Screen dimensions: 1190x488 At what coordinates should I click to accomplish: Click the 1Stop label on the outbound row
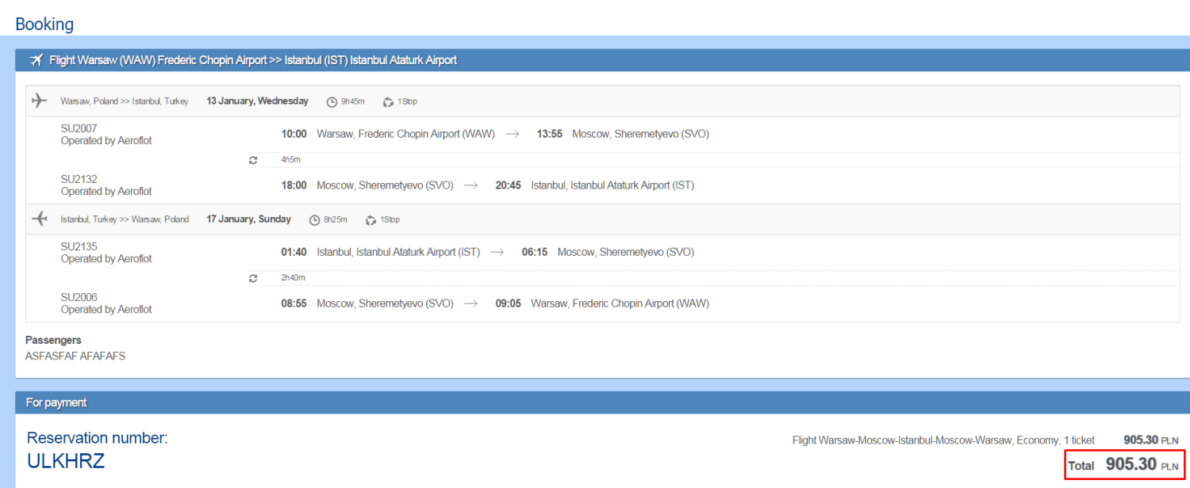coord(407,101)
